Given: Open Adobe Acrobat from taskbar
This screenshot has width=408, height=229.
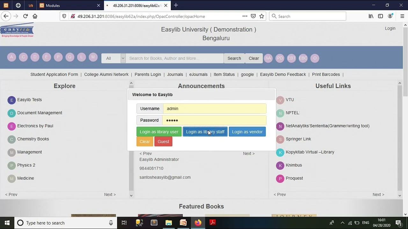Looking at the screenshot, I should pos(213,223).
